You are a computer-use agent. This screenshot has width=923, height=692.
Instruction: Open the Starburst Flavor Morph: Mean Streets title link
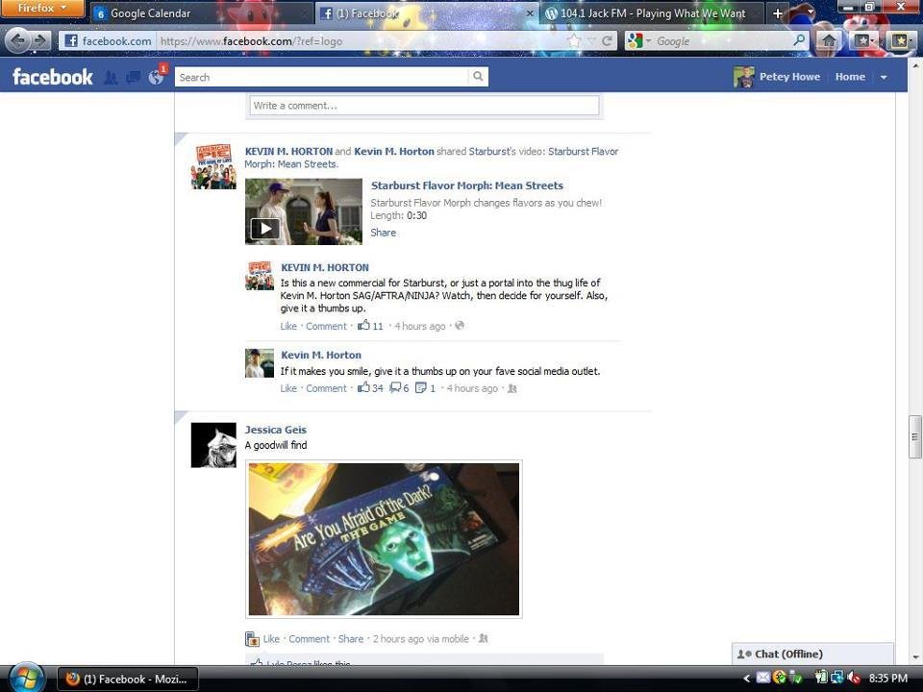click(x=467, y=185)
